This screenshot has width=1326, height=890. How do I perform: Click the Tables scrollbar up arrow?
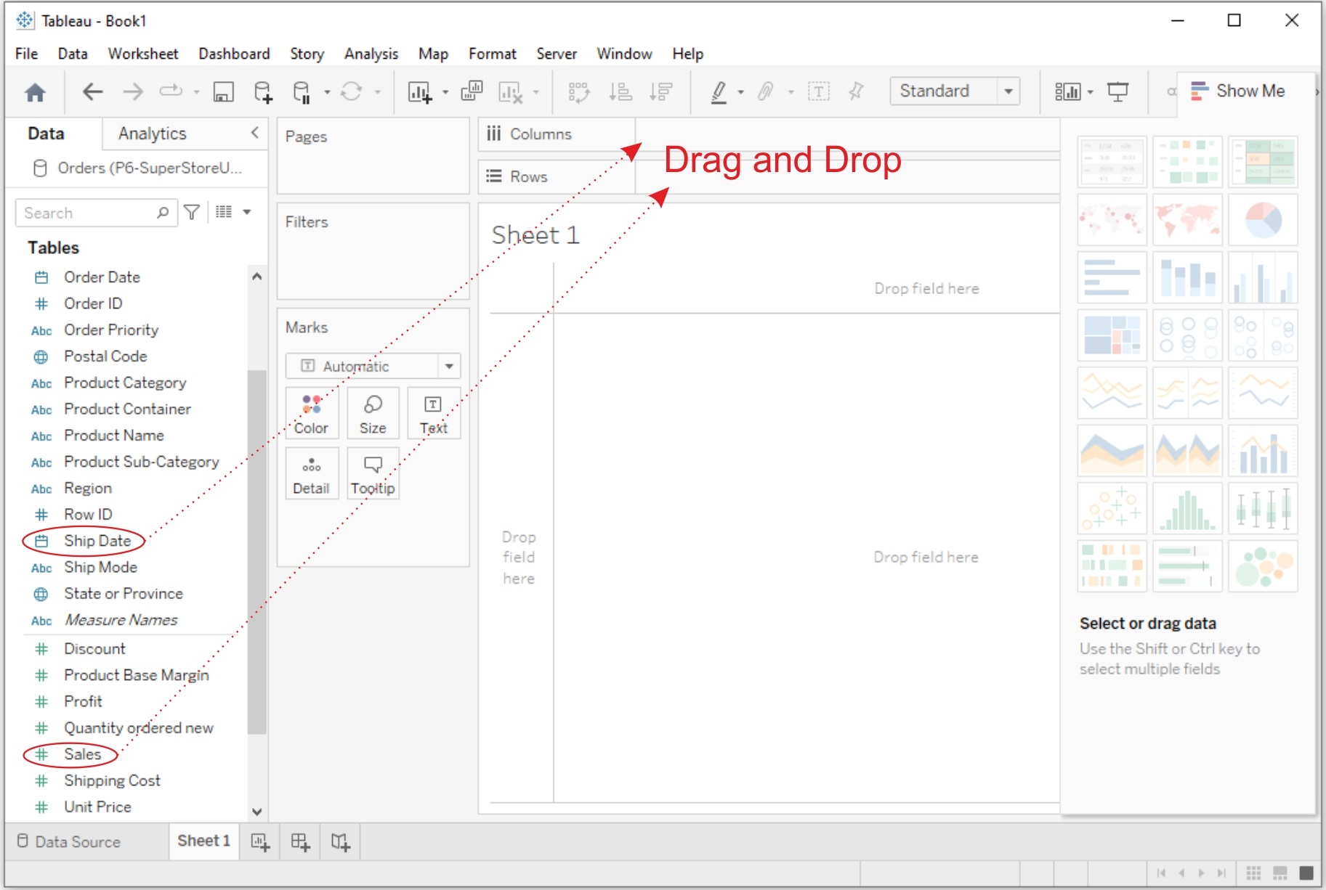pos(256,277)
